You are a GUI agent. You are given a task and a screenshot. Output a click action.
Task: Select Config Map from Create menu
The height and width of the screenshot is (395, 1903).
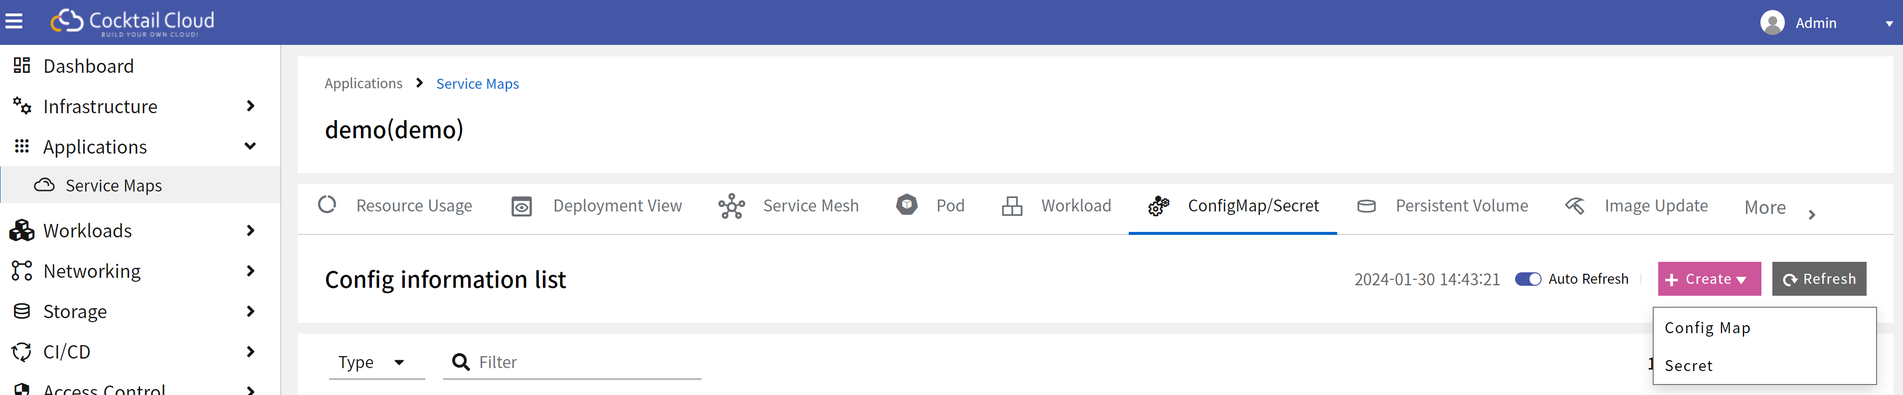coord(1707,328)
